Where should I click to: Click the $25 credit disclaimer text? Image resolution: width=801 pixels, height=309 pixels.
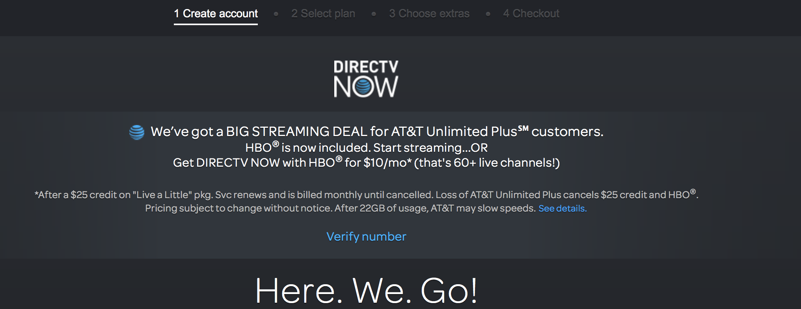[366, 195]
